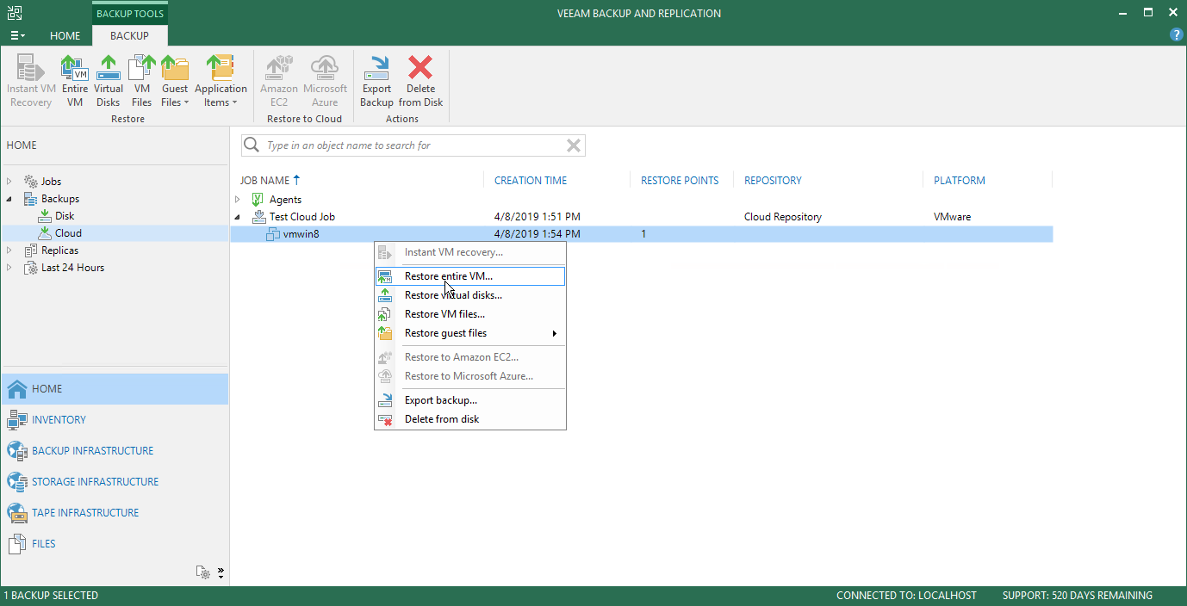Select Replicas in the navigation tree

pos(59,250)
